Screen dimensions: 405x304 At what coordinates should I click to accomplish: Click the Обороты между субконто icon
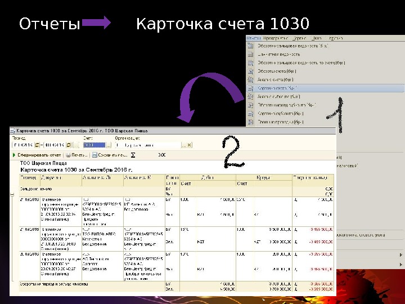click(250, 105)
